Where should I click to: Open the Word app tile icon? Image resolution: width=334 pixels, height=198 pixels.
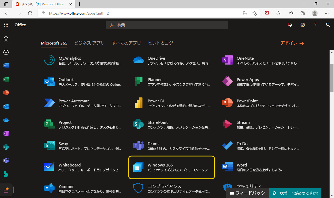228,167
